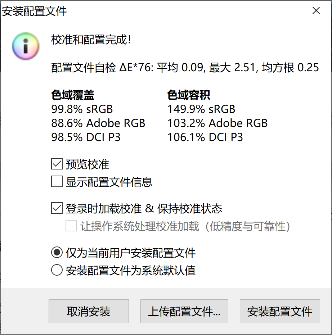Click the 88.6% Adobe RGB coverage value

tap(98, 123)
